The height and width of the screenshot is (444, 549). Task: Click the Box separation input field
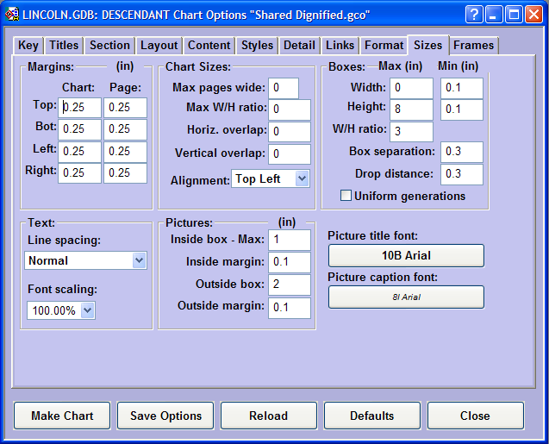pos(461,153)
